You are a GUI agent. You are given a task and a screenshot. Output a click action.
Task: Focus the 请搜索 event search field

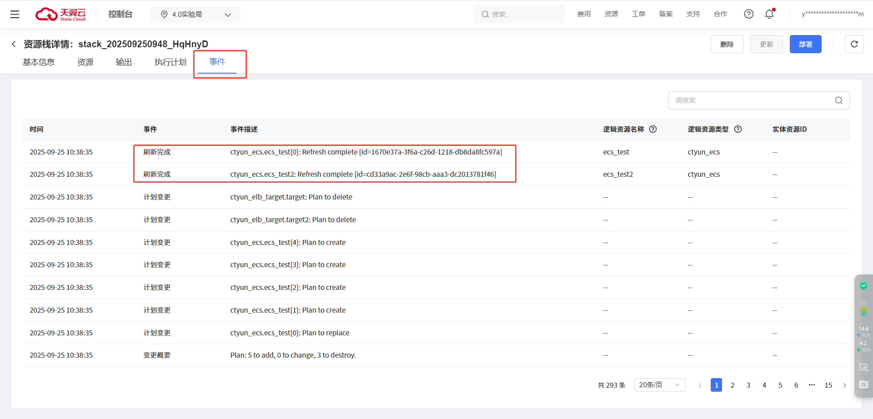pos(750,100)
